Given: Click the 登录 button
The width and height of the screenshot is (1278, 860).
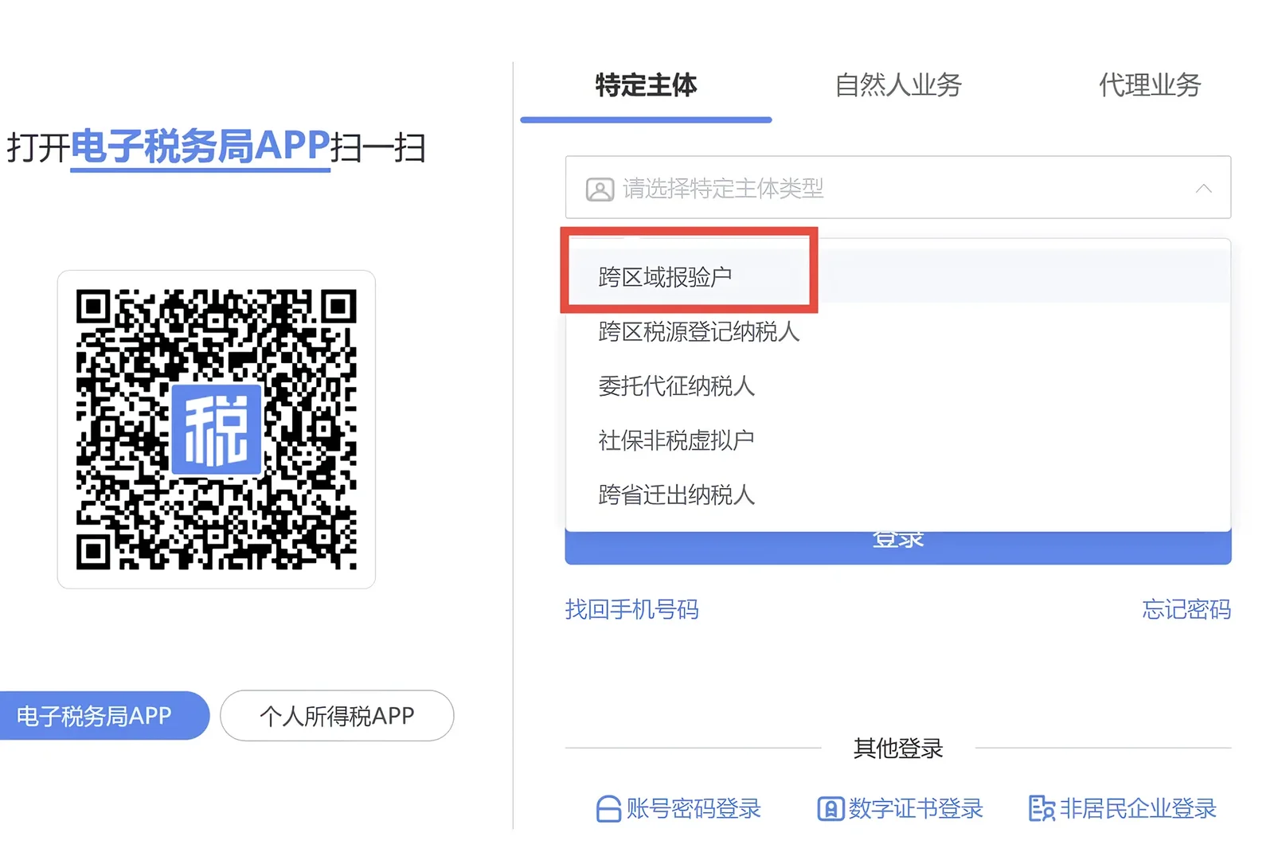Looking at the screenshot, I should (897, 539).
